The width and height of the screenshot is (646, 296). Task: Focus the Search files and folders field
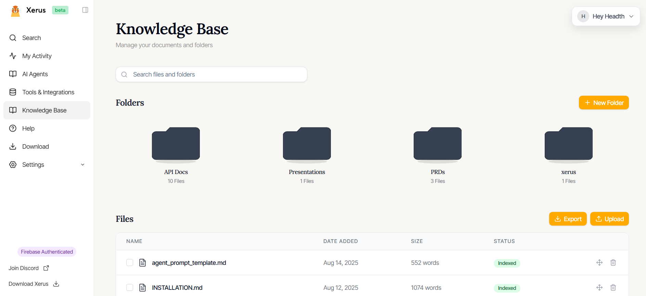(x=211, y=75)
